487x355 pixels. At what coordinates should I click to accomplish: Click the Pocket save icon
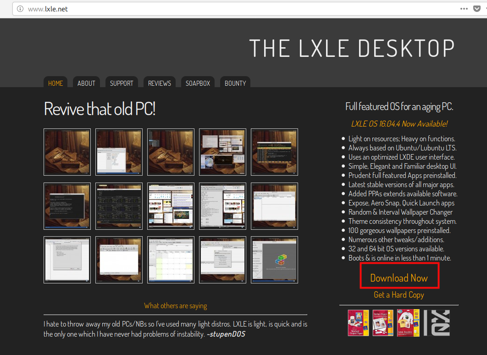click(477, 9)
